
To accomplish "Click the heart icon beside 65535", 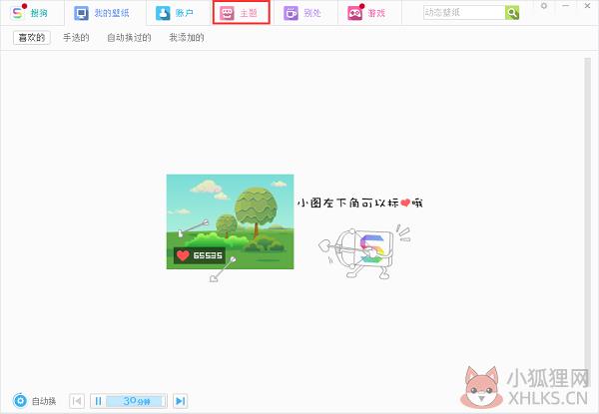I will [183, 255].
